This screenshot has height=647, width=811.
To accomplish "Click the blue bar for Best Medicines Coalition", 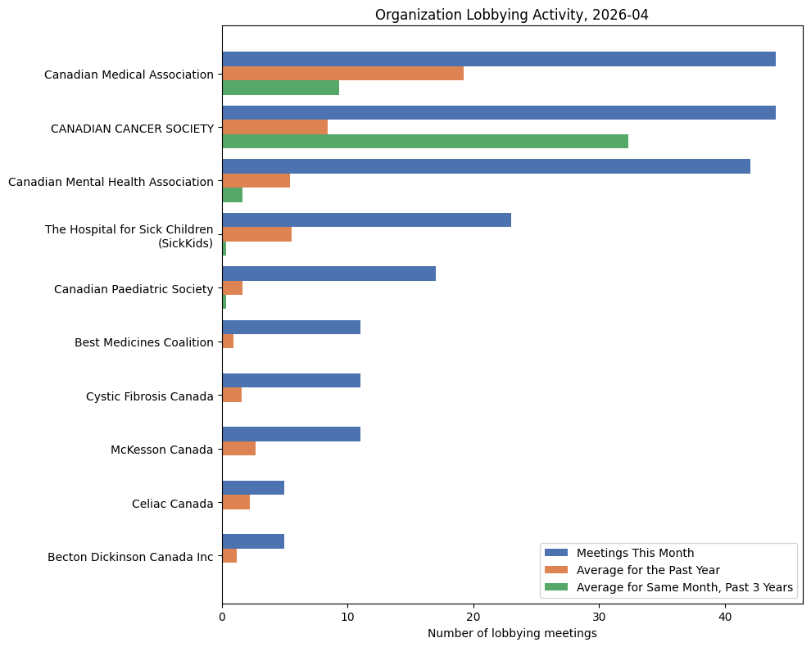I will [x=292, y=327].
